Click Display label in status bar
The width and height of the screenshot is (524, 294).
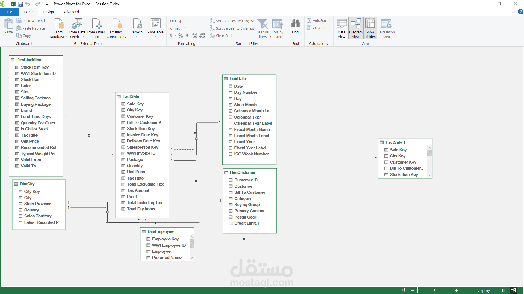(483, 290)
